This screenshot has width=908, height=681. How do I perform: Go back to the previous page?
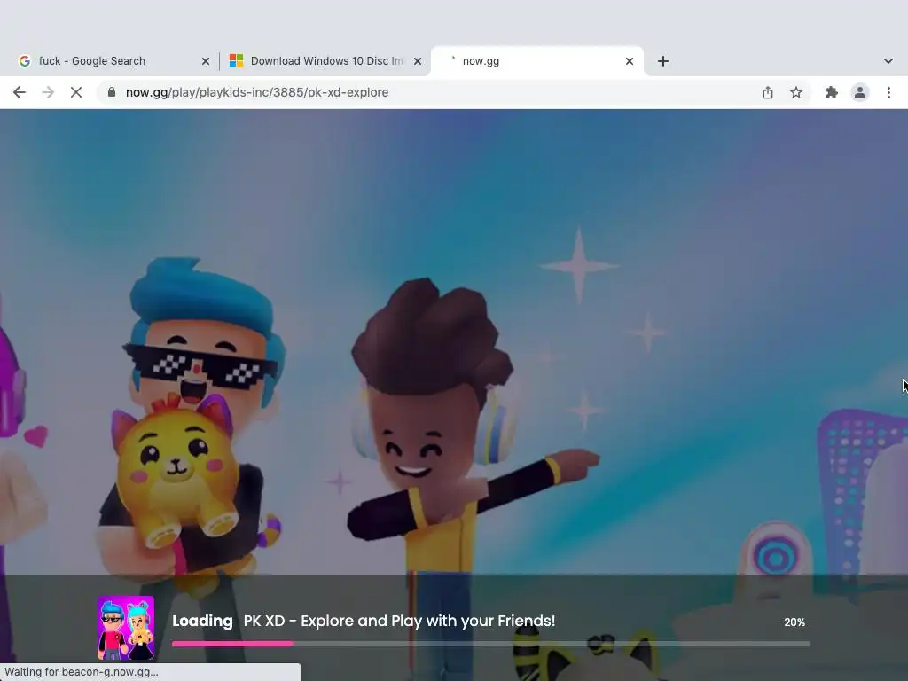(20, 92)
